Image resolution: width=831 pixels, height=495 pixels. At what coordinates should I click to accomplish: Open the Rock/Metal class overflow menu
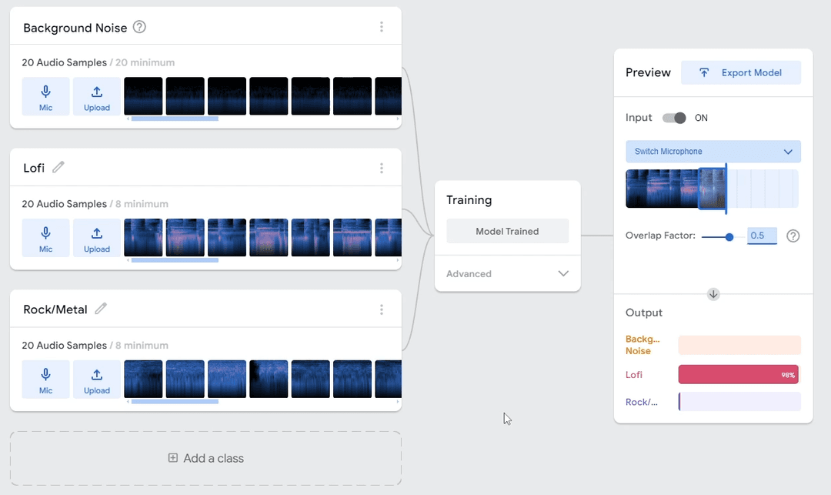click(x=382, y=309)
